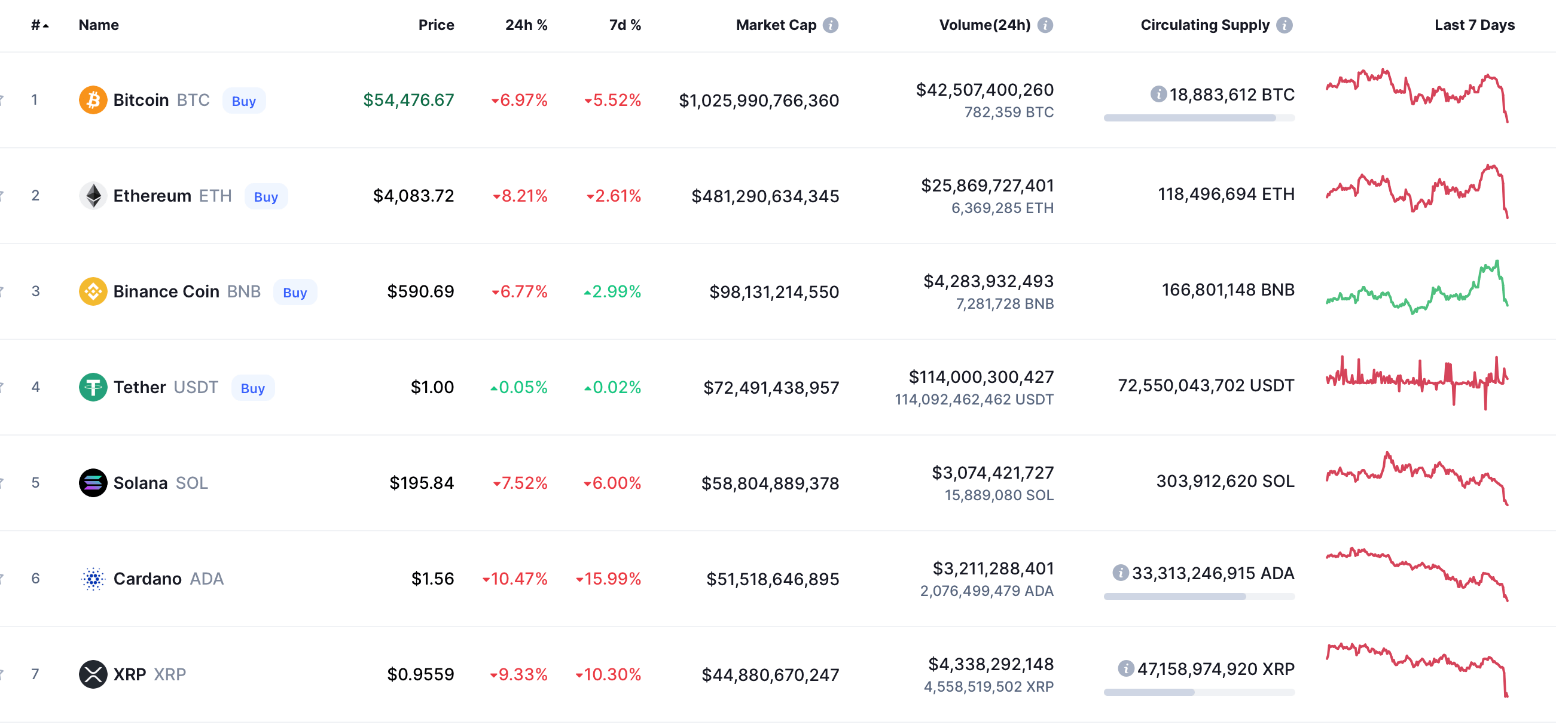Click Cardano circulating supply progress bar

click(1198, 597)
